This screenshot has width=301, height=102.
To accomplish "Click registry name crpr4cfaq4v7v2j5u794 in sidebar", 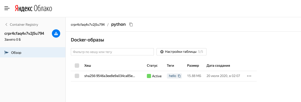I will pyautogui.click(x=24, y=33).
